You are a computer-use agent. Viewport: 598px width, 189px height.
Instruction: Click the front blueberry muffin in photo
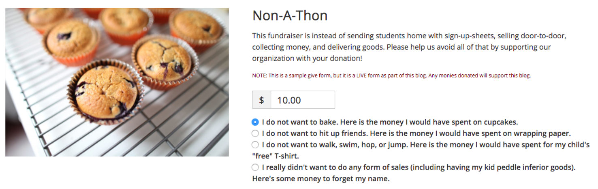coord(106,91)
